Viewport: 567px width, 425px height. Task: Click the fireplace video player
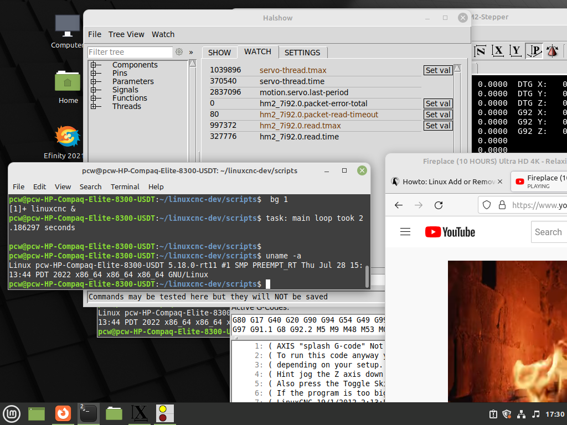(x=507, y=331)
